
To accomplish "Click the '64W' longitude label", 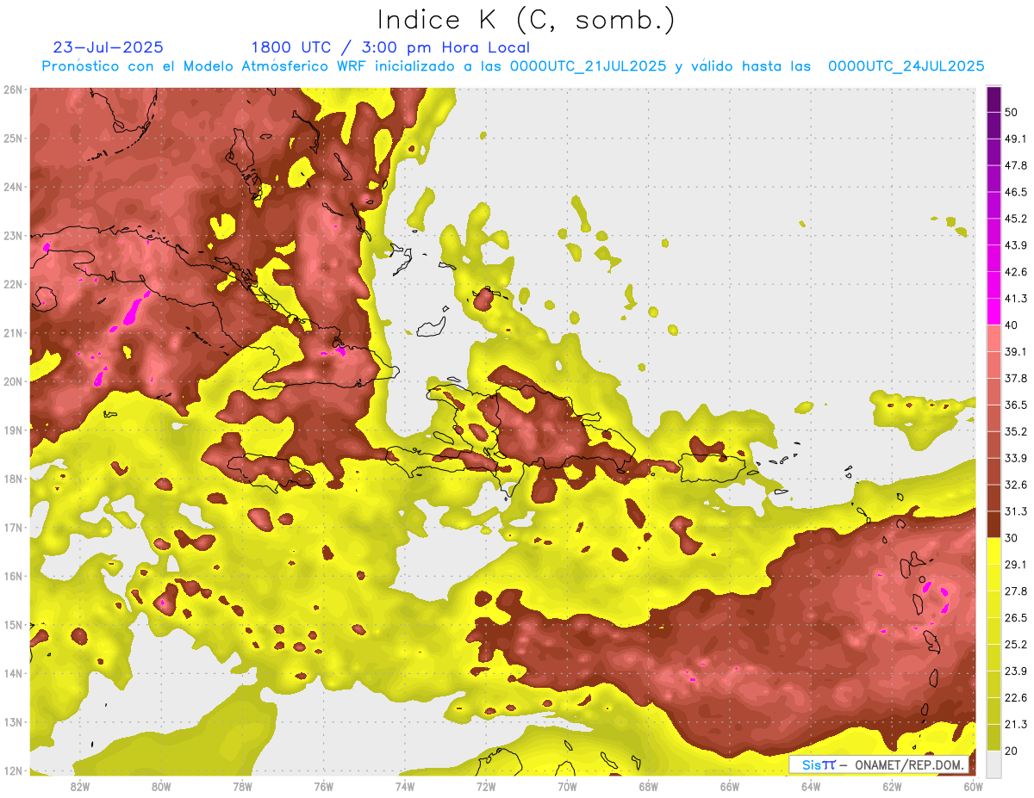I will tap(811, 786).
